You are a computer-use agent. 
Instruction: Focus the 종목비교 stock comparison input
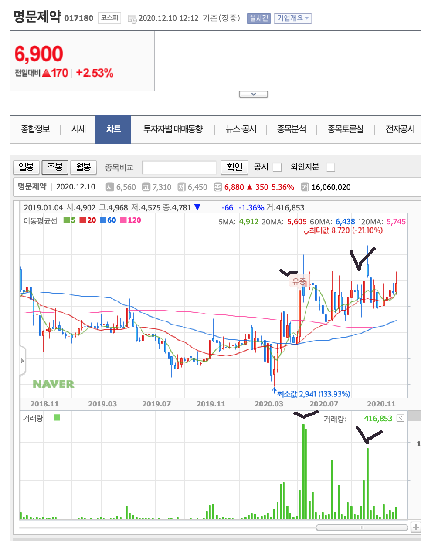tap(179, 167)
